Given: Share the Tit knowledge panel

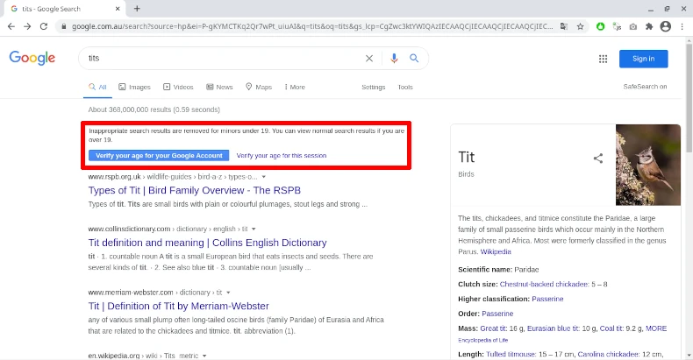Looking at the screenshot, I should tap(598, 158).
